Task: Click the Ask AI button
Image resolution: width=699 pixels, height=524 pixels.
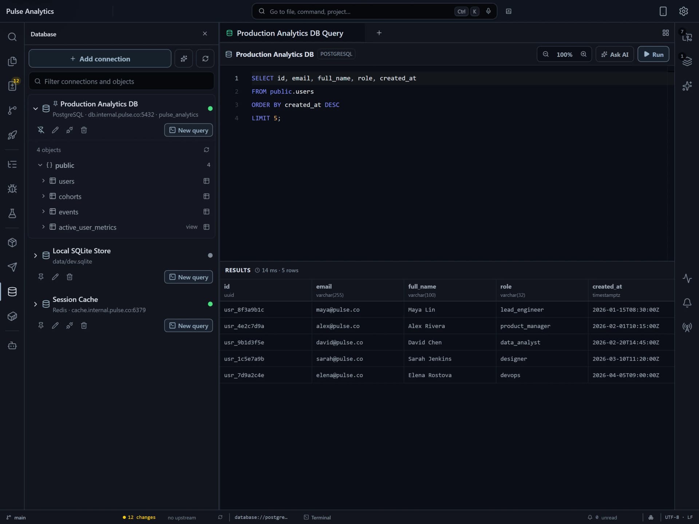Action: [x=615, y=54]
